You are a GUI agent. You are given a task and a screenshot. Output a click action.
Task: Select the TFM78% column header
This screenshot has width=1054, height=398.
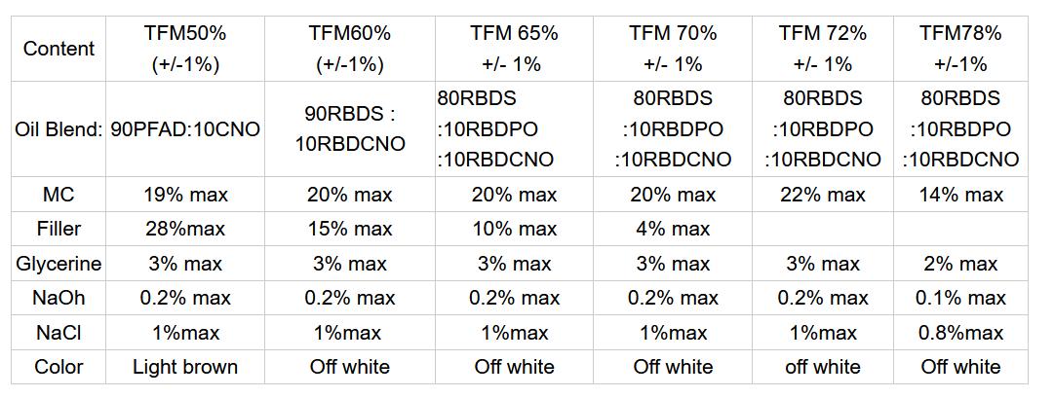(x=960, y=49)
